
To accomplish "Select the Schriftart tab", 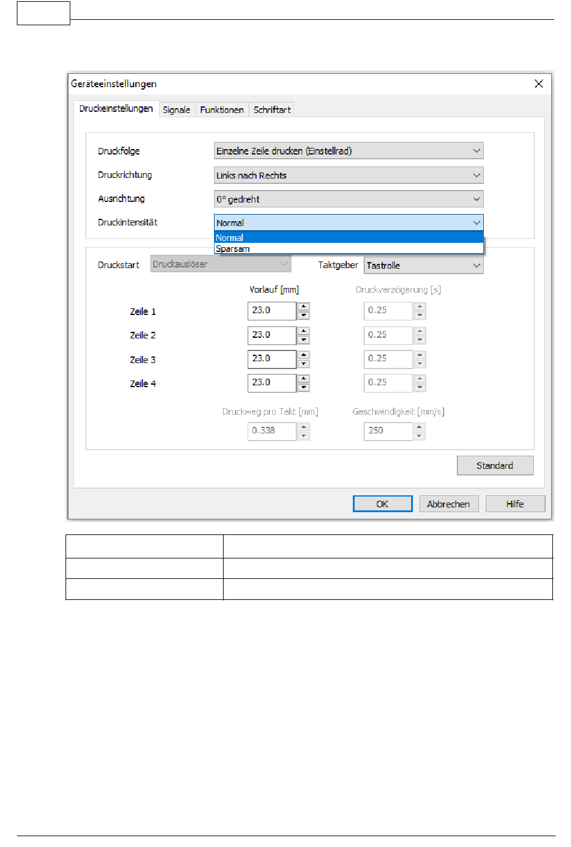I will [272, 109].
